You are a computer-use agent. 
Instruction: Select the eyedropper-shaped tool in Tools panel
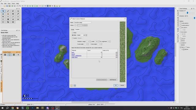pos(18,14)
